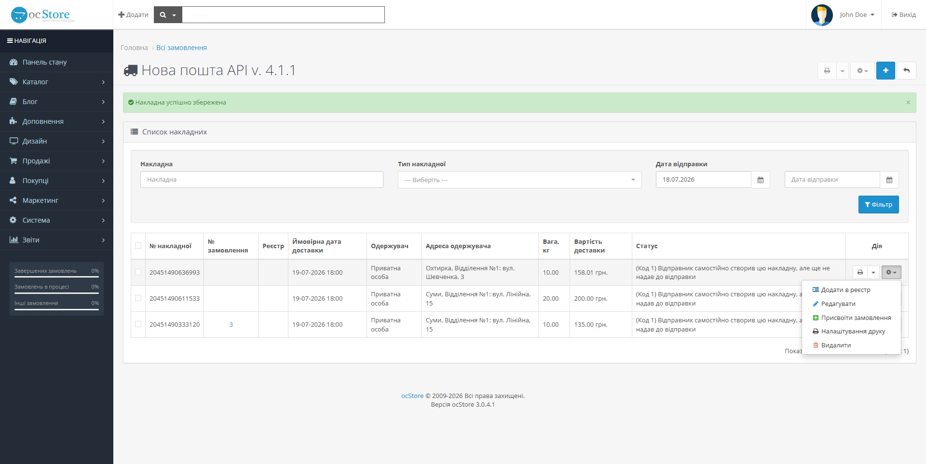
Task: Expand the Дизайн sidebar menu
Action: click(56, 141)
